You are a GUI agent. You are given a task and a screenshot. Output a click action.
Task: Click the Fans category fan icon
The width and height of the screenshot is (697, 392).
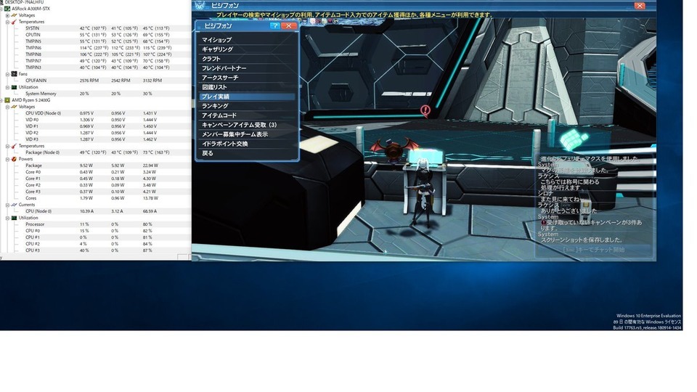[14, 74]
